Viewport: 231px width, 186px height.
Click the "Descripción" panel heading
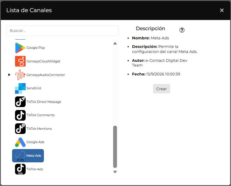(x=150, y=28)
